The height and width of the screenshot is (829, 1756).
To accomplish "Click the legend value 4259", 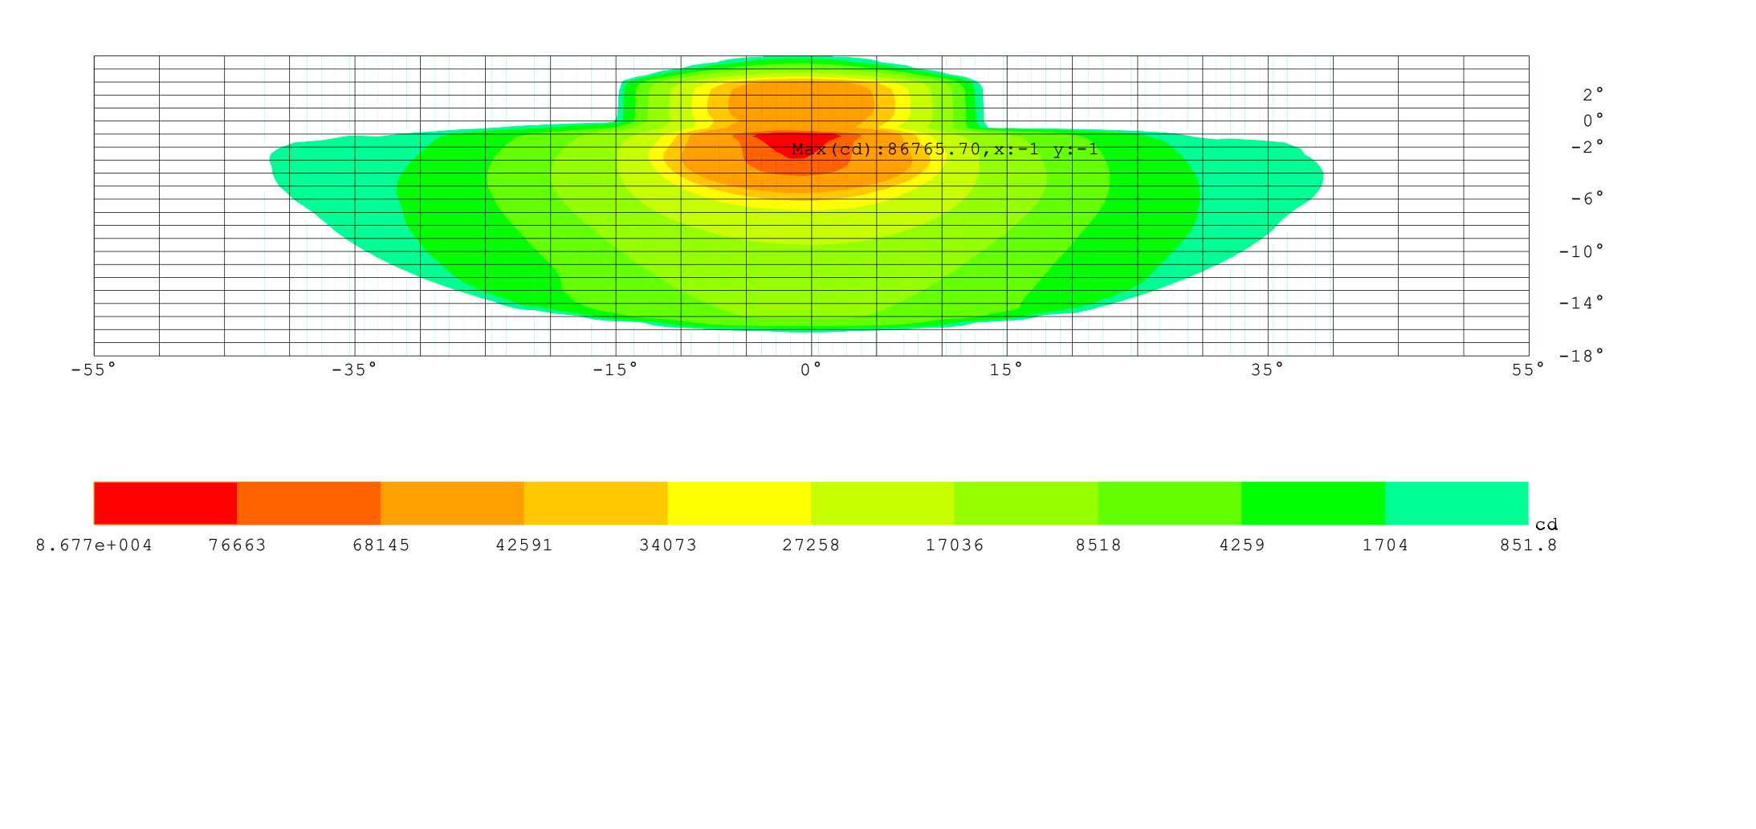I will [x=1242, y=545].
